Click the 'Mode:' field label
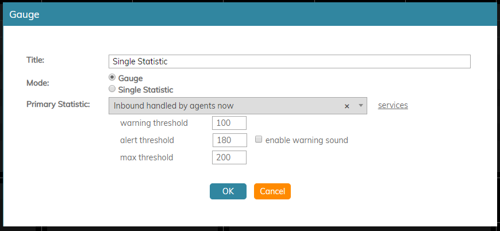 (37, 83)
